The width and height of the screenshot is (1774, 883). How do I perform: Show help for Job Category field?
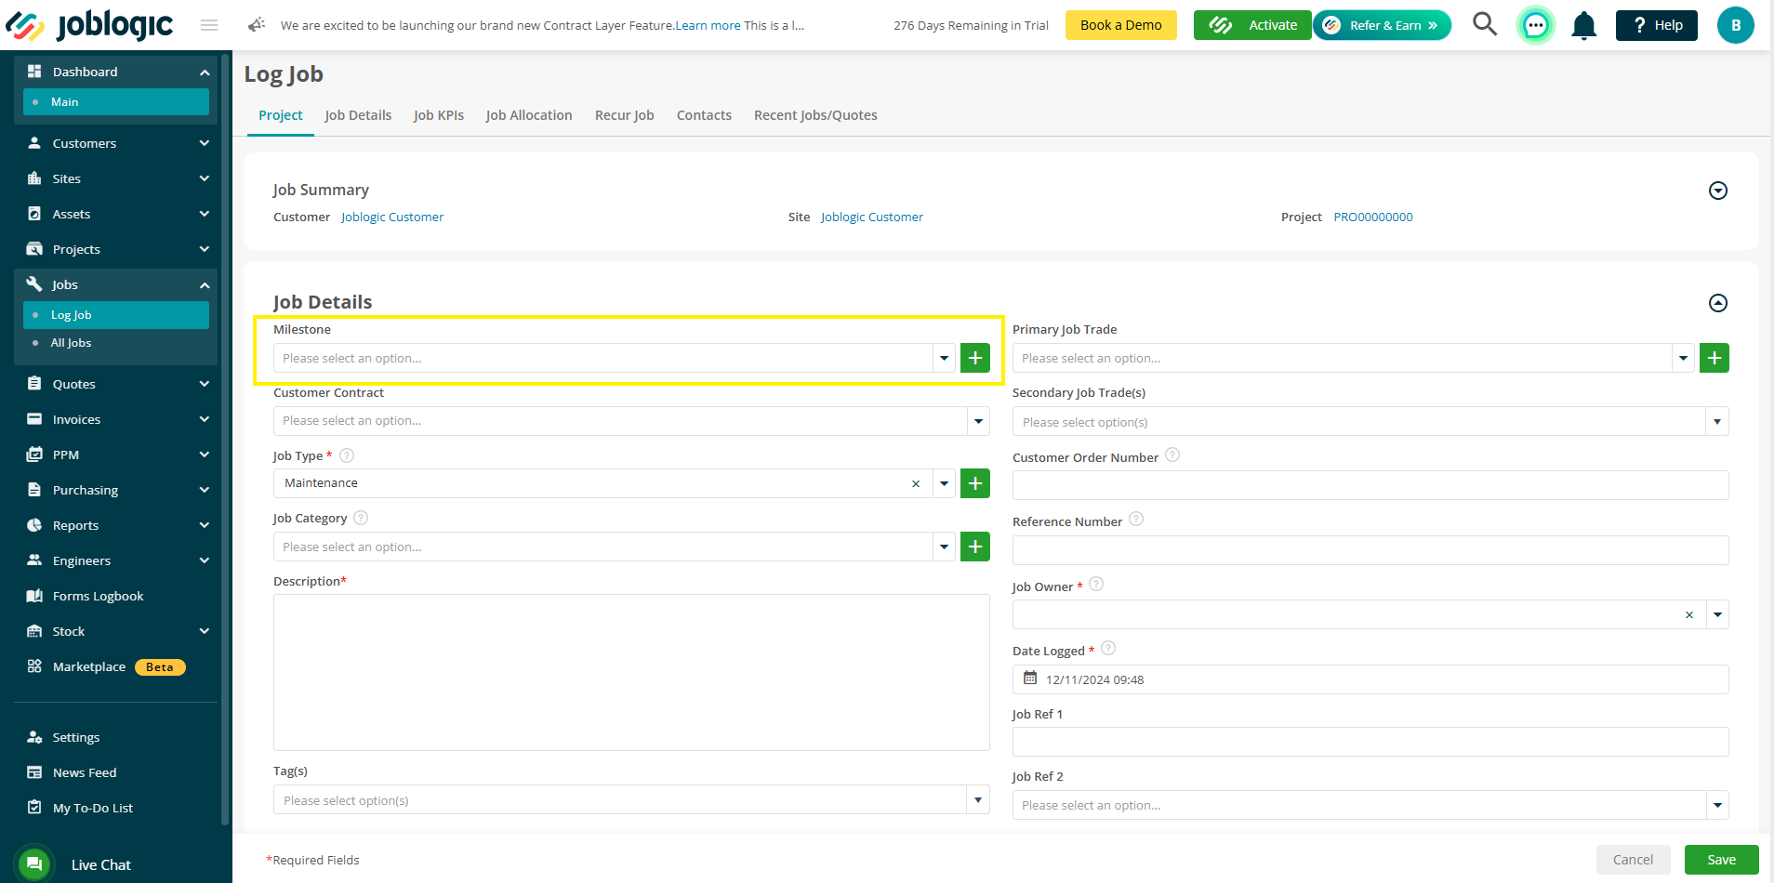click(361, 518)
